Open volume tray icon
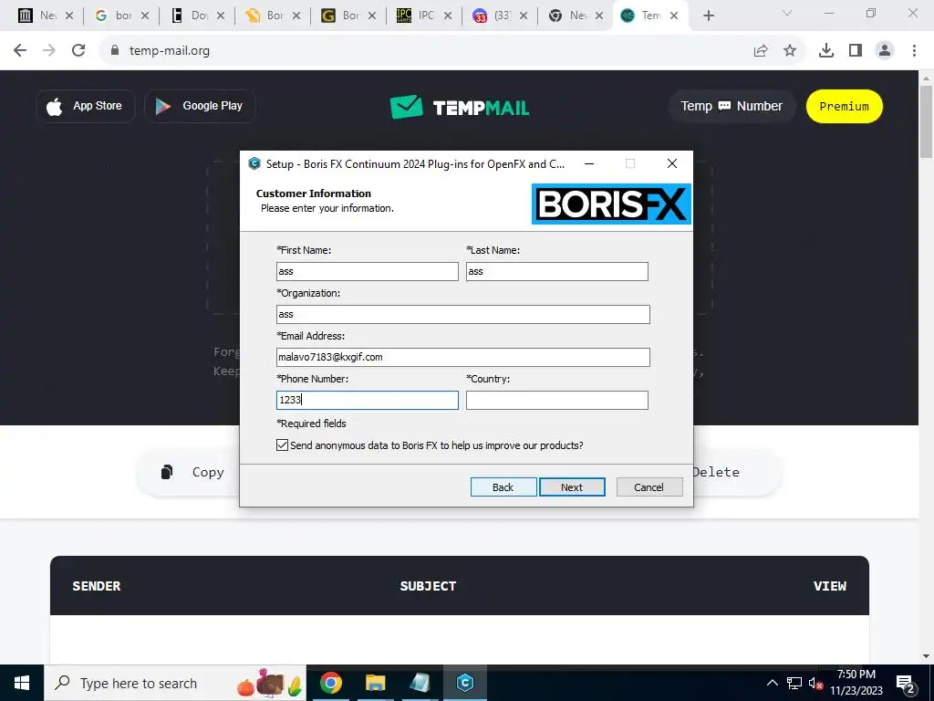Image resolution: width=934 pixels, height=701 pixels. (816, 683)
